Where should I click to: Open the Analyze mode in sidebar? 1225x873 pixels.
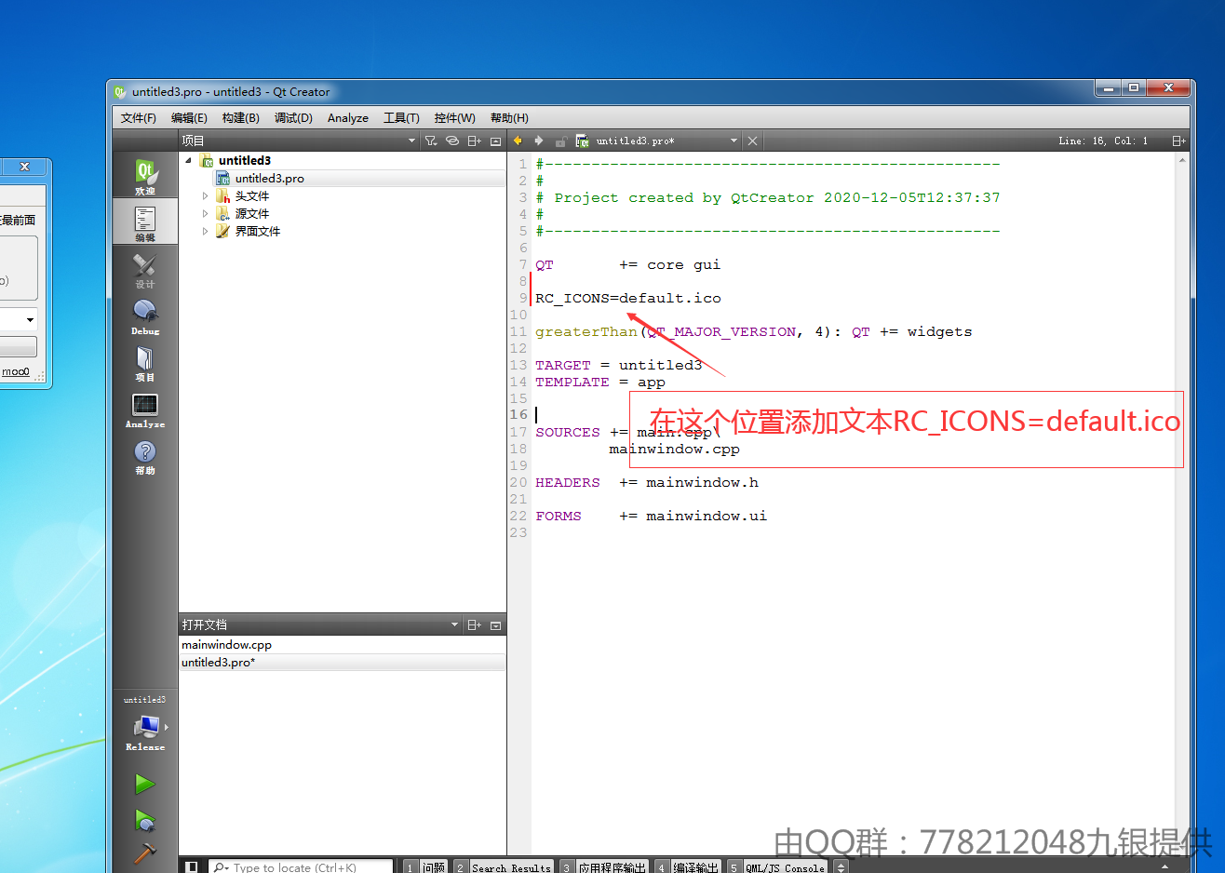point(145,409)
